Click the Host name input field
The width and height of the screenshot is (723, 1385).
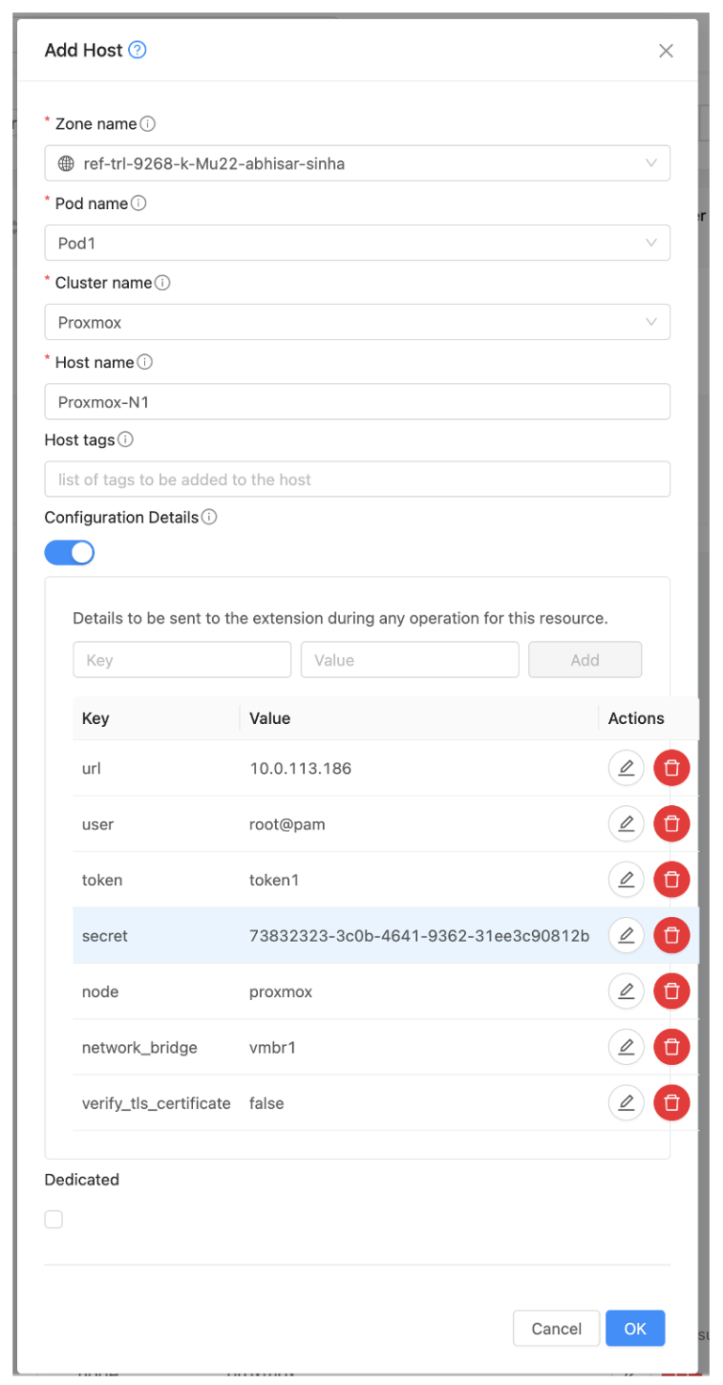(358, 401)
